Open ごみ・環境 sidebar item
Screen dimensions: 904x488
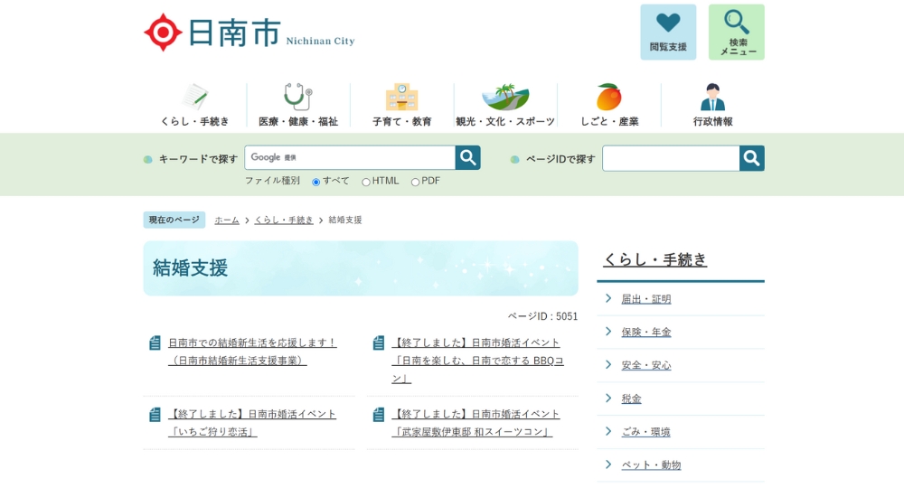pos(645,432)
